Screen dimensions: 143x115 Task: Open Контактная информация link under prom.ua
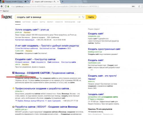pos(25,40)
